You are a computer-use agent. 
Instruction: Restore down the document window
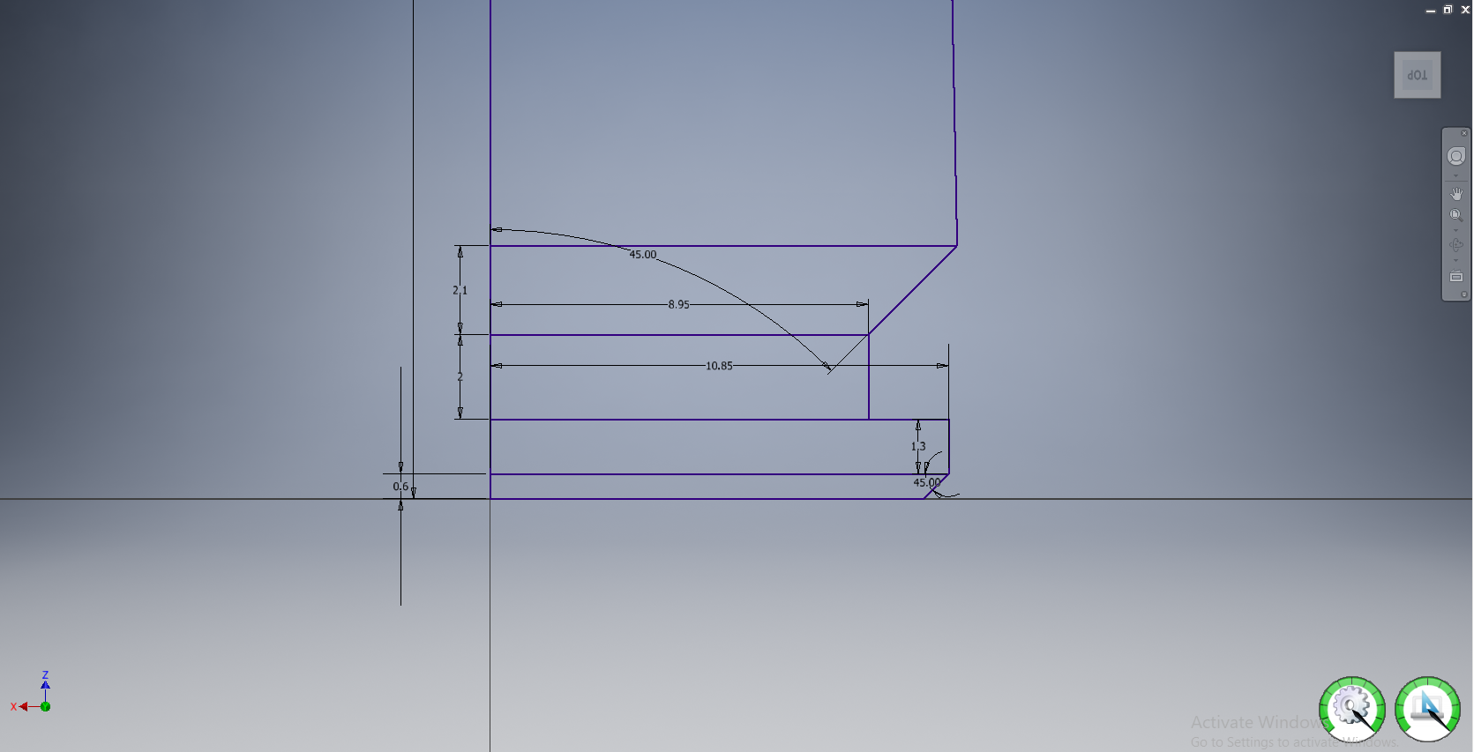[1448, 10]
